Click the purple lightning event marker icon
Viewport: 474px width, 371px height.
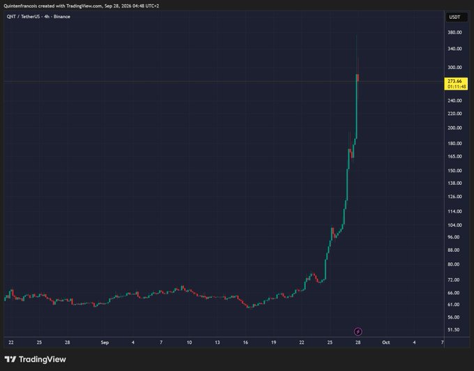point(358,332)
